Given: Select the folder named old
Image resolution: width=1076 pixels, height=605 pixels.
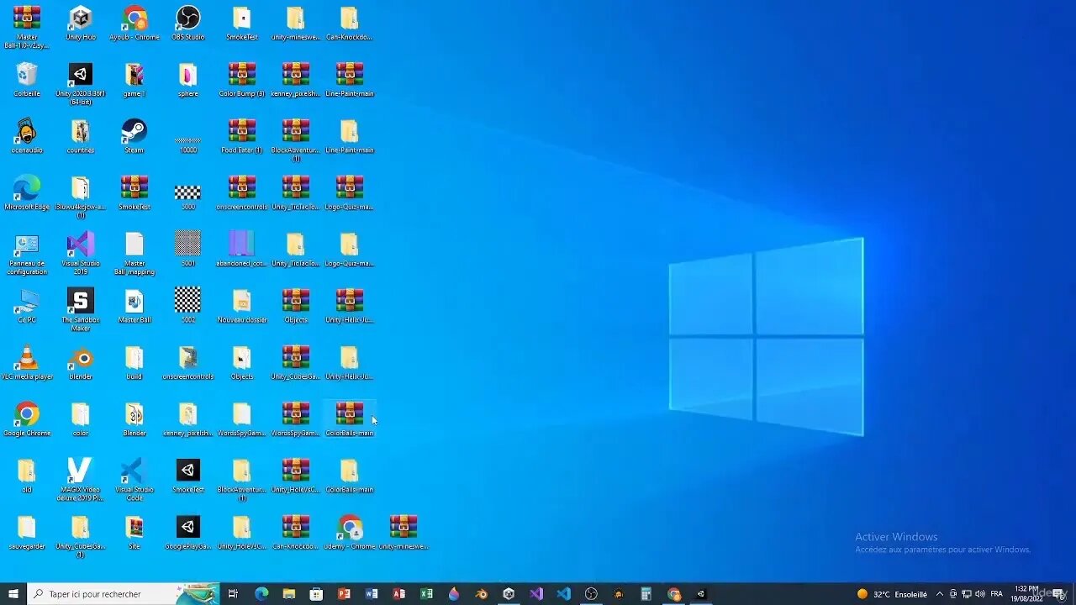Looking at the screenshot, I should pos(27,476).
